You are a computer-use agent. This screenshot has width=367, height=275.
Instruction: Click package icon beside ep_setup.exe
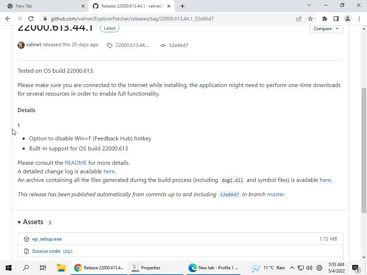[27, 239]
